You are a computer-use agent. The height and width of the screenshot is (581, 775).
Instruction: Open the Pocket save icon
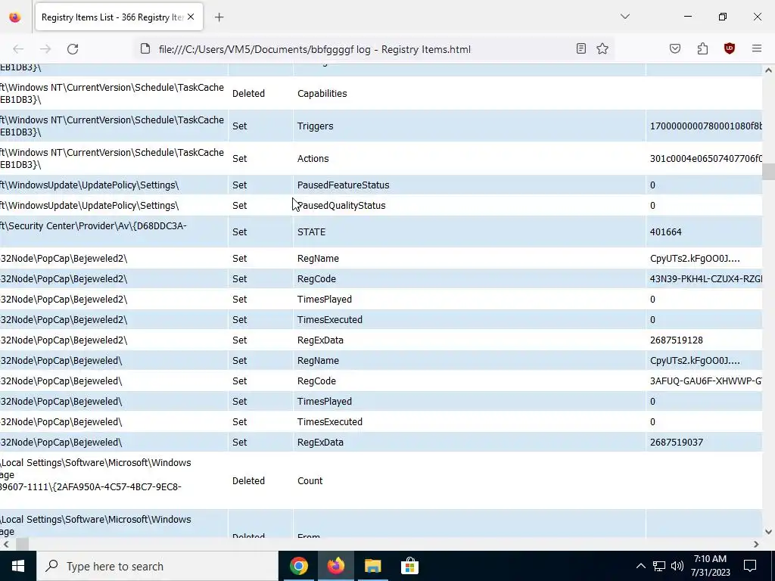(x=675, y=48)
